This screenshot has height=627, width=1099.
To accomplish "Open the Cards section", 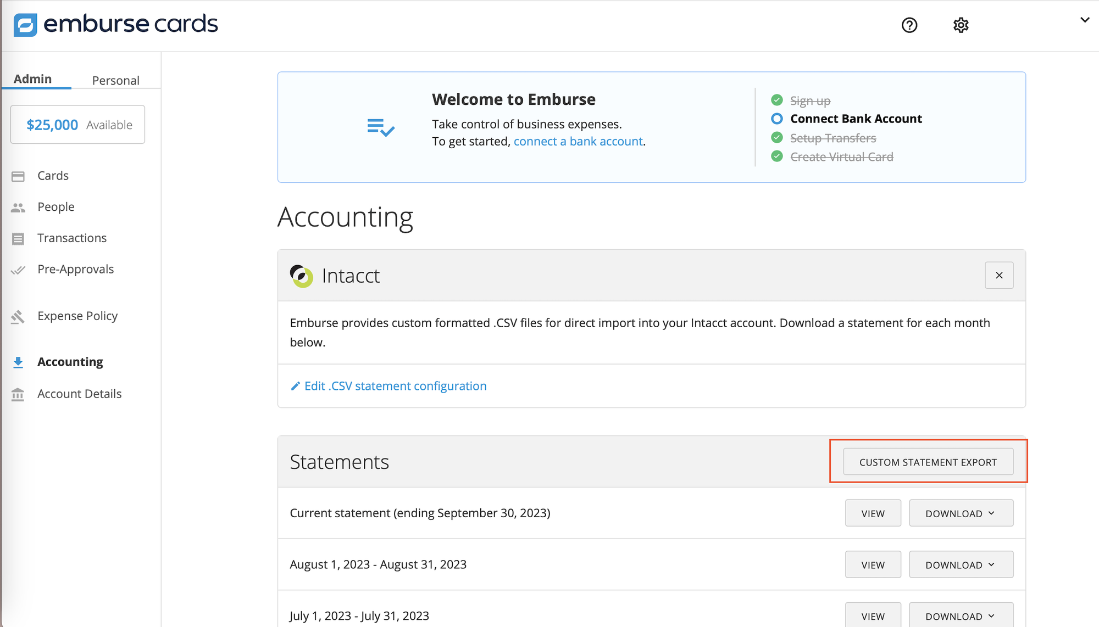I will (x=53, y=176).
